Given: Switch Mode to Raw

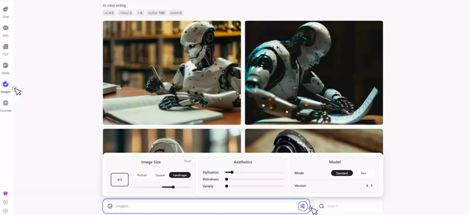Looking at the screenshot, I should tap(364, 173).
